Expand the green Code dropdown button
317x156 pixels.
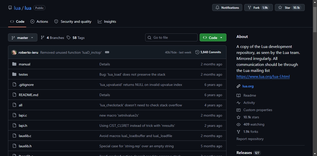pos(213,37)
